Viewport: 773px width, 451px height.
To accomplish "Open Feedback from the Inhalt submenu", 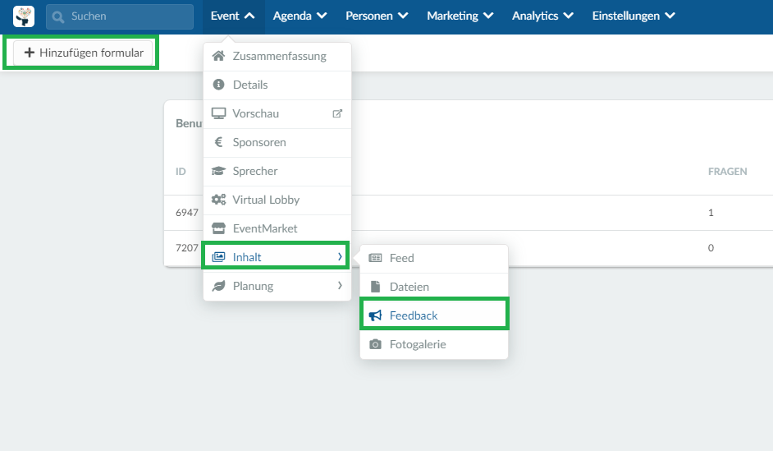I will click(434, 314).
